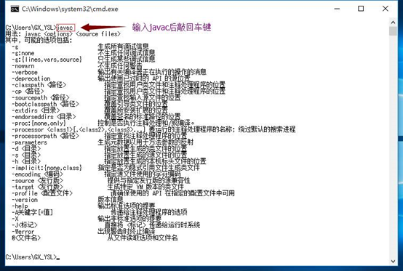Click the -extdirs option text

[36, 110]
